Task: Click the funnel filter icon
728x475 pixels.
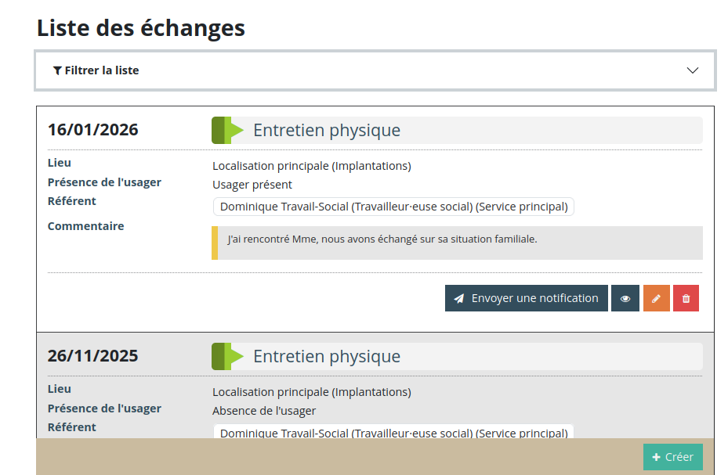Action: (x=57, y=70)
